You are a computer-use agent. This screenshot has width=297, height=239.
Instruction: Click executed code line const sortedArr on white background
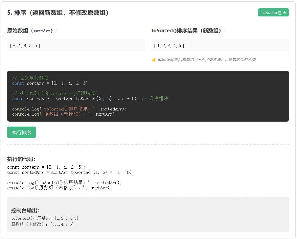tap(71, 173)
